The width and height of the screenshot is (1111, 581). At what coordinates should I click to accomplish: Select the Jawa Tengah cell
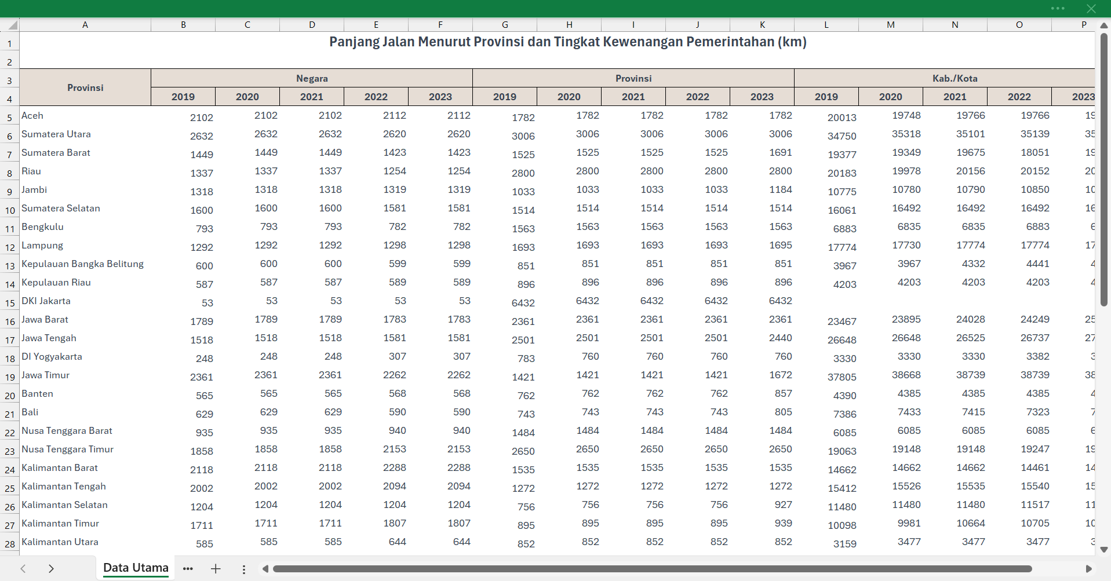[85, 338]
